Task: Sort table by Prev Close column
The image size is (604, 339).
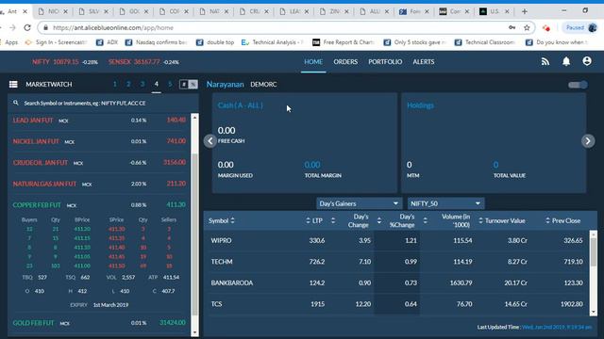Action: (563, 220)
